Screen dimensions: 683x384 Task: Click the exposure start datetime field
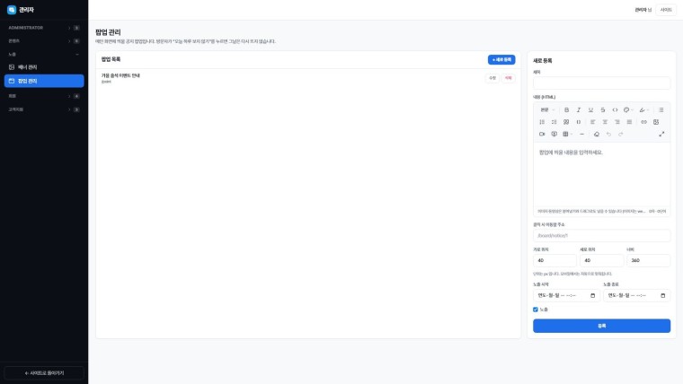(566, 296)
